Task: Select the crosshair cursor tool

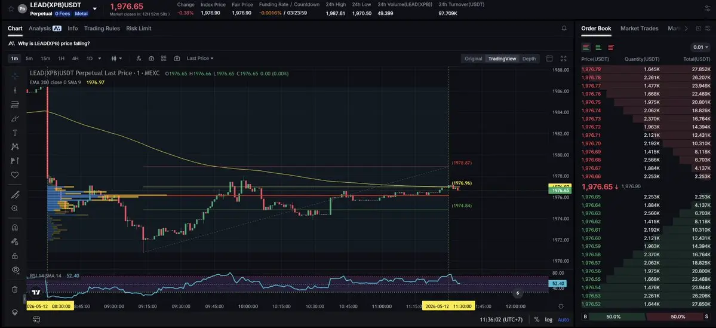Action: (x=14, y=76)
